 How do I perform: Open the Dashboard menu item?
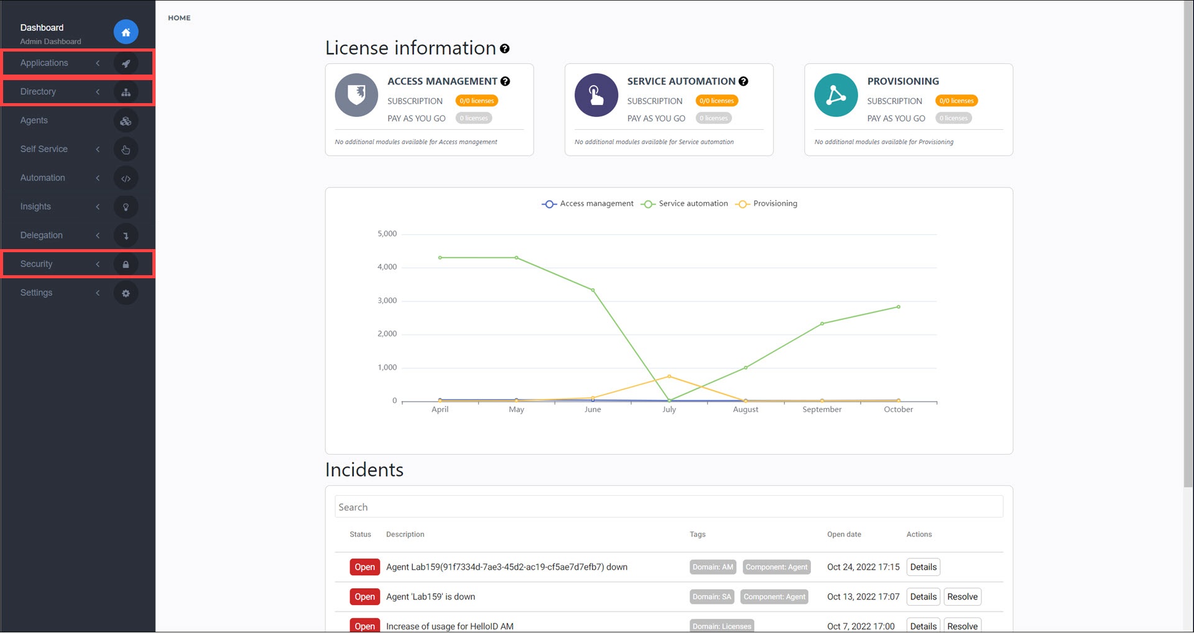(42, 27)
